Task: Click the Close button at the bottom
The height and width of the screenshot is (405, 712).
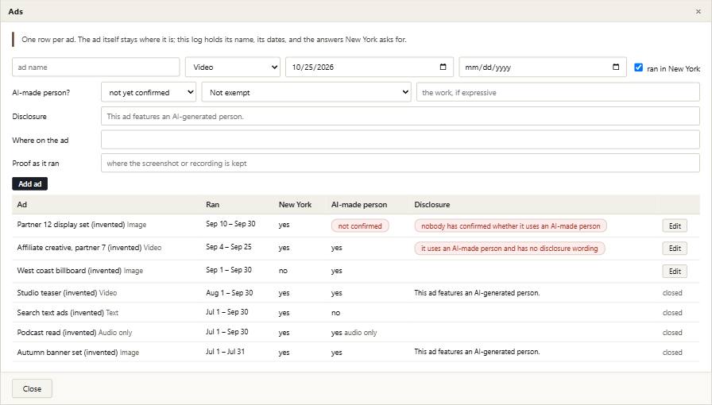Action: coord(33,388)
